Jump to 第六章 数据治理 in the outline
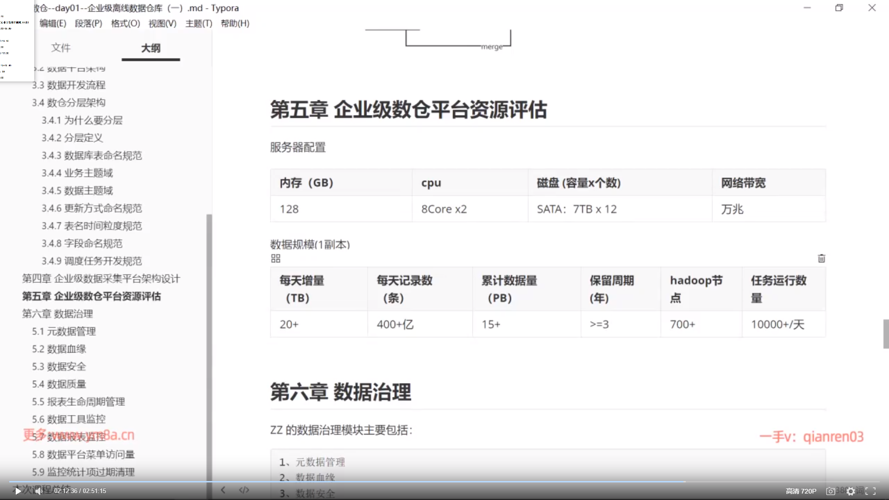The height and width of the screenshot is (500, 889). [57, 314]
